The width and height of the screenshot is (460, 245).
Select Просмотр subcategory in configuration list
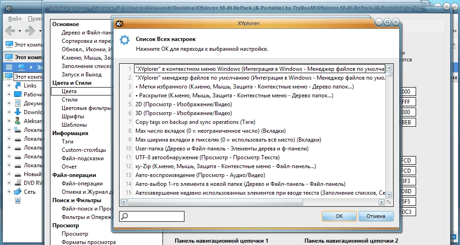pos(75,234)
